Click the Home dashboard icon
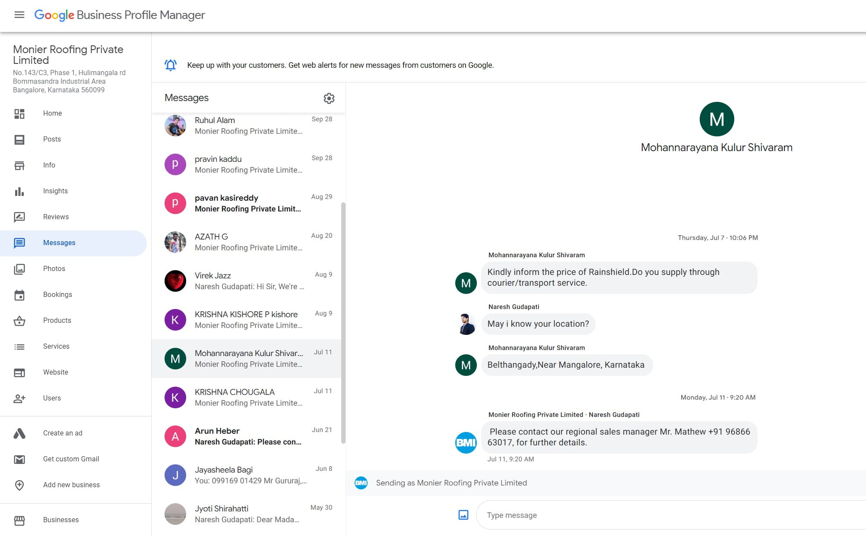The height and width of the screenshot is (536, 866). pyautogui.click(x=19, y=114)
